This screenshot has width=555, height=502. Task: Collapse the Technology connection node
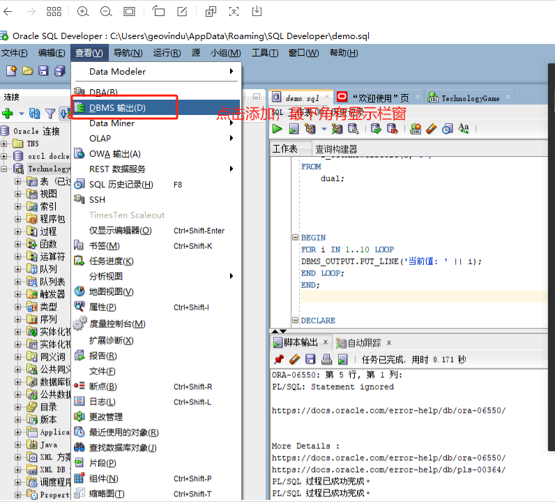tap(4, 169)
